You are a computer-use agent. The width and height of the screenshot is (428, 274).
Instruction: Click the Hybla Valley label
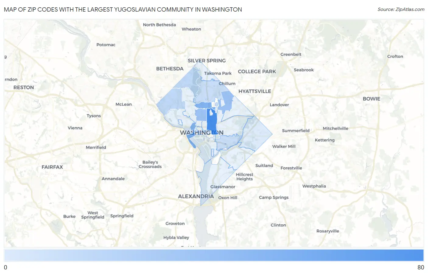pos(176,238)
